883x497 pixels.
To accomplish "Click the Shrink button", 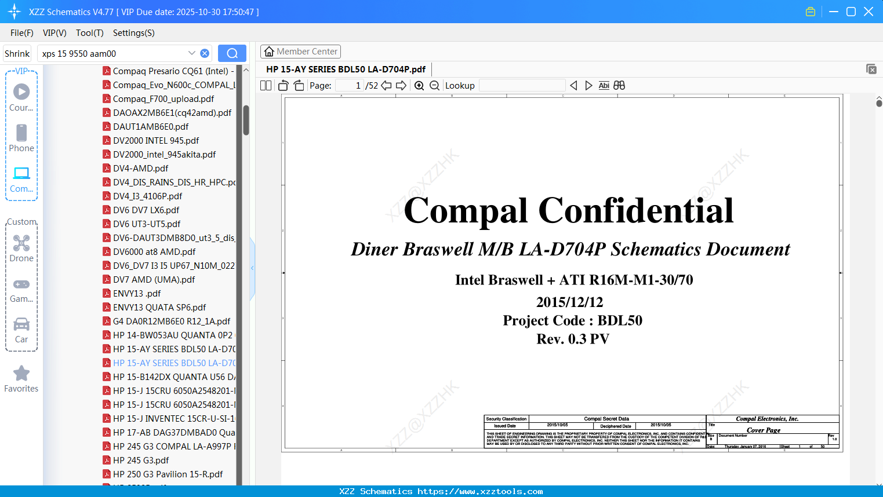I will click(x=17, y=53).
